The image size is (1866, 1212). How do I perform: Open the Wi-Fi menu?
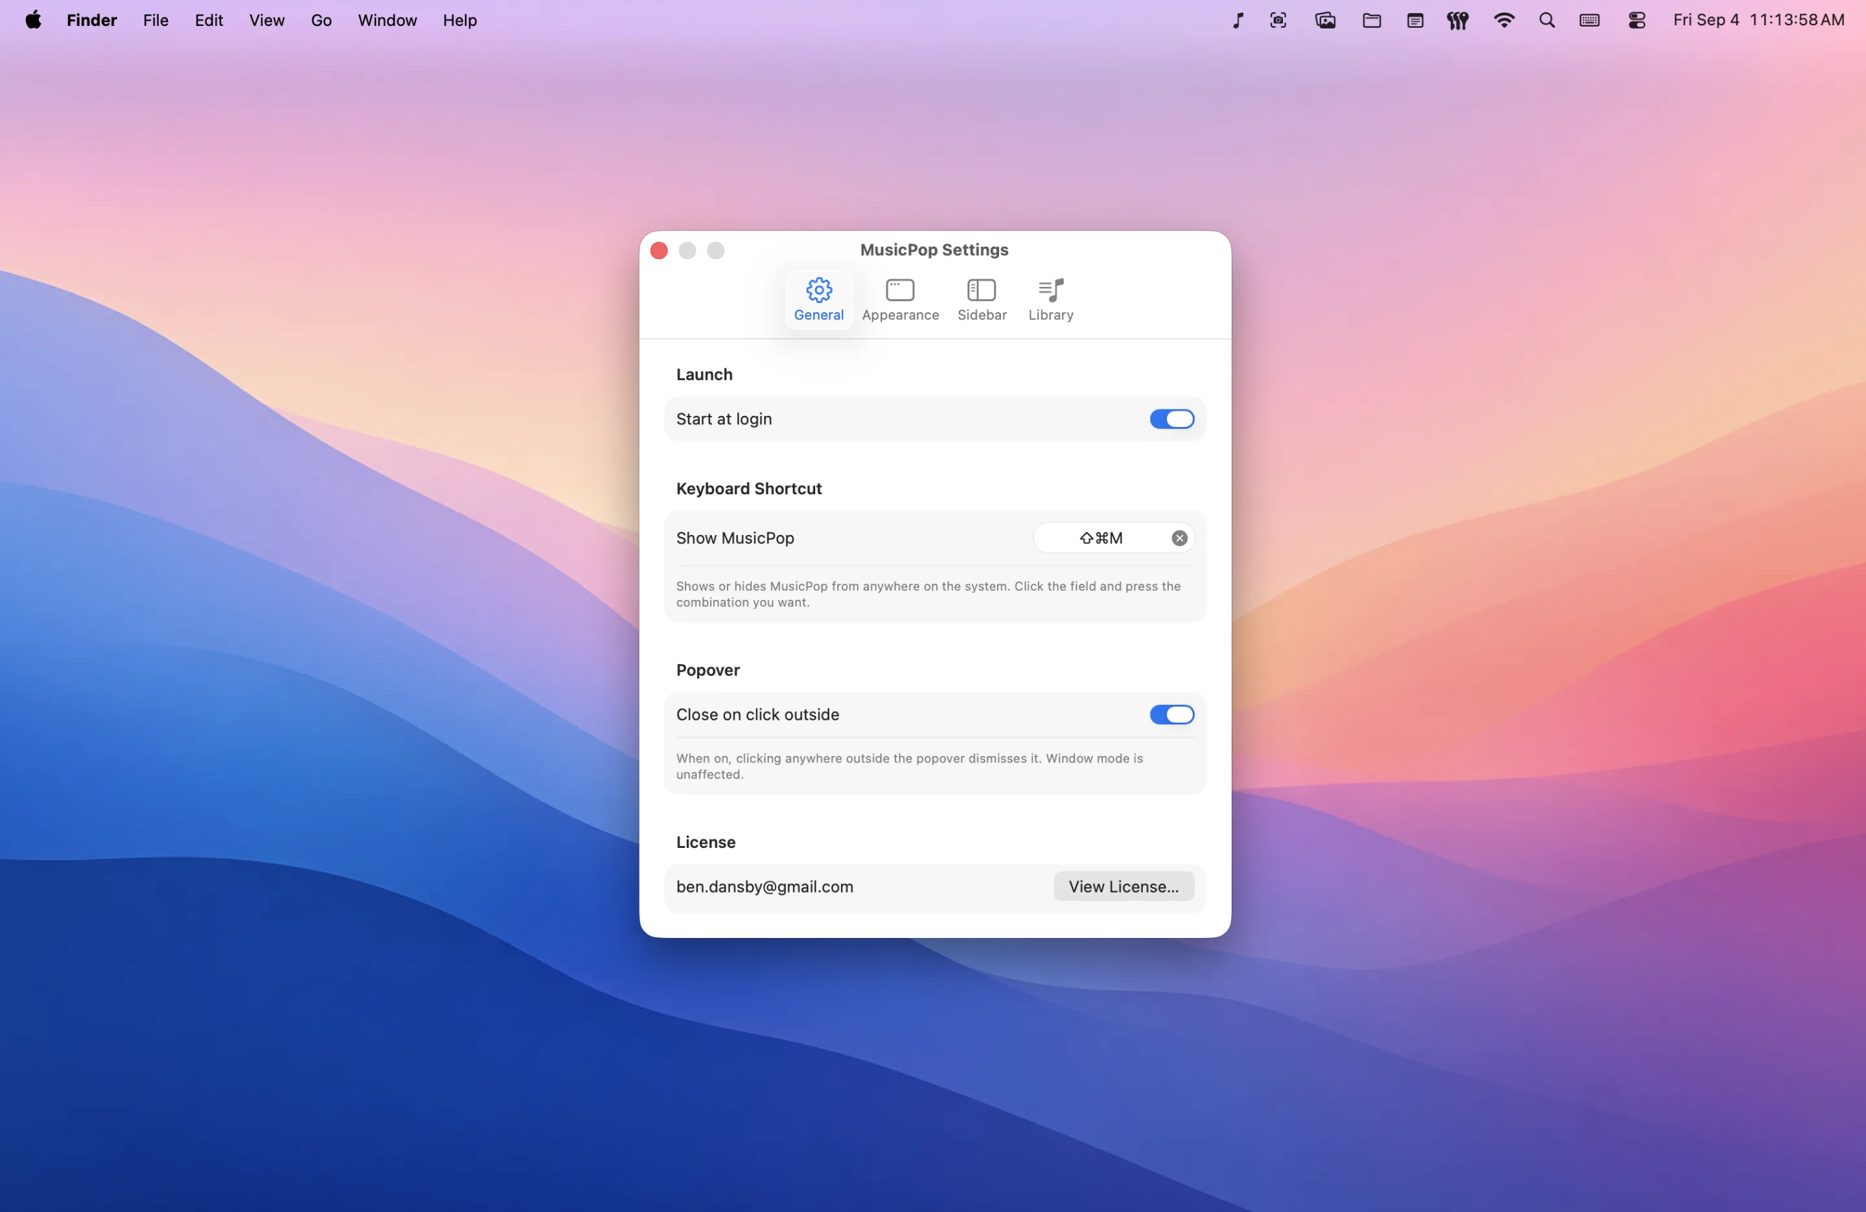[1503, 20]
